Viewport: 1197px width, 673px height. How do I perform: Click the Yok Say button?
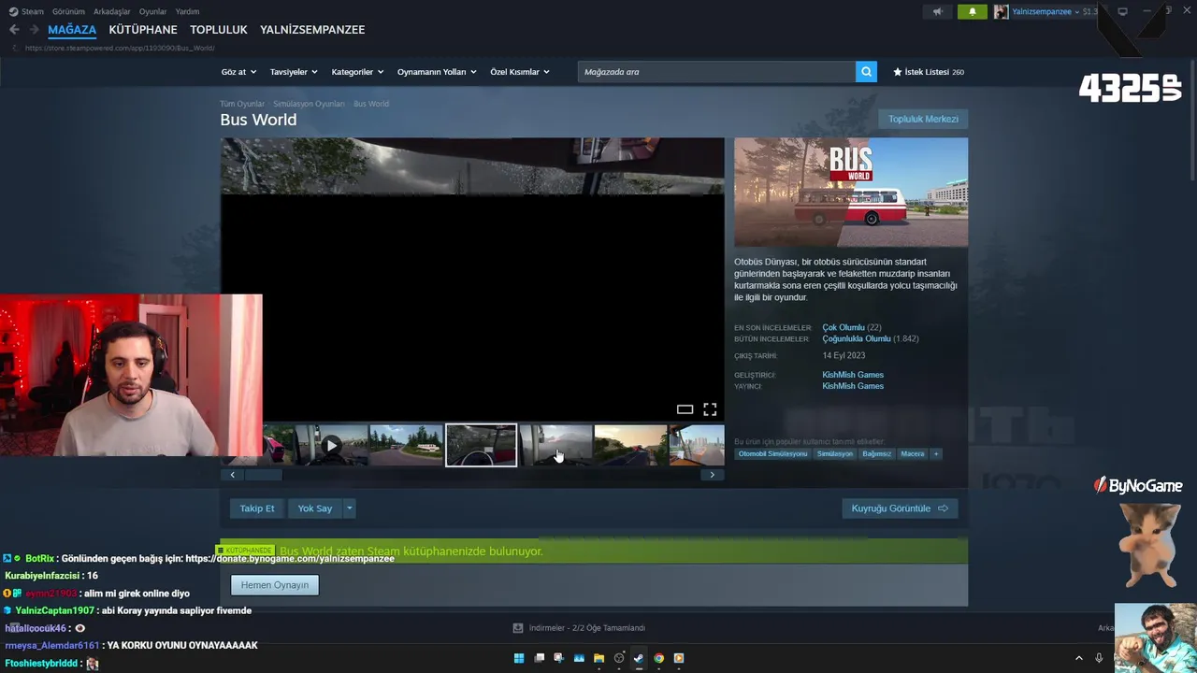pyautogui.click(x=315, y=508)
